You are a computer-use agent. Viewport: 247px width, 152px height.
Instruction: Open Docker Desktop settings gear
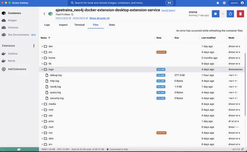(224, 3)
